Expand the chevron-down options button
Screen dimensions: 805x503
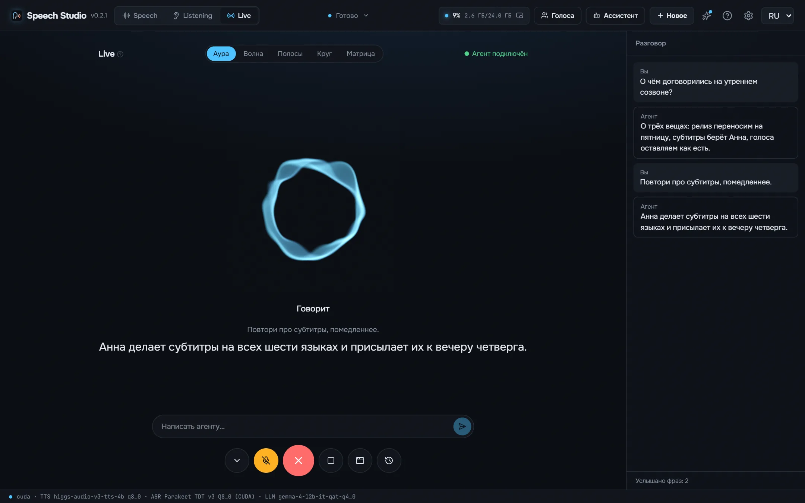coord(237,461)
